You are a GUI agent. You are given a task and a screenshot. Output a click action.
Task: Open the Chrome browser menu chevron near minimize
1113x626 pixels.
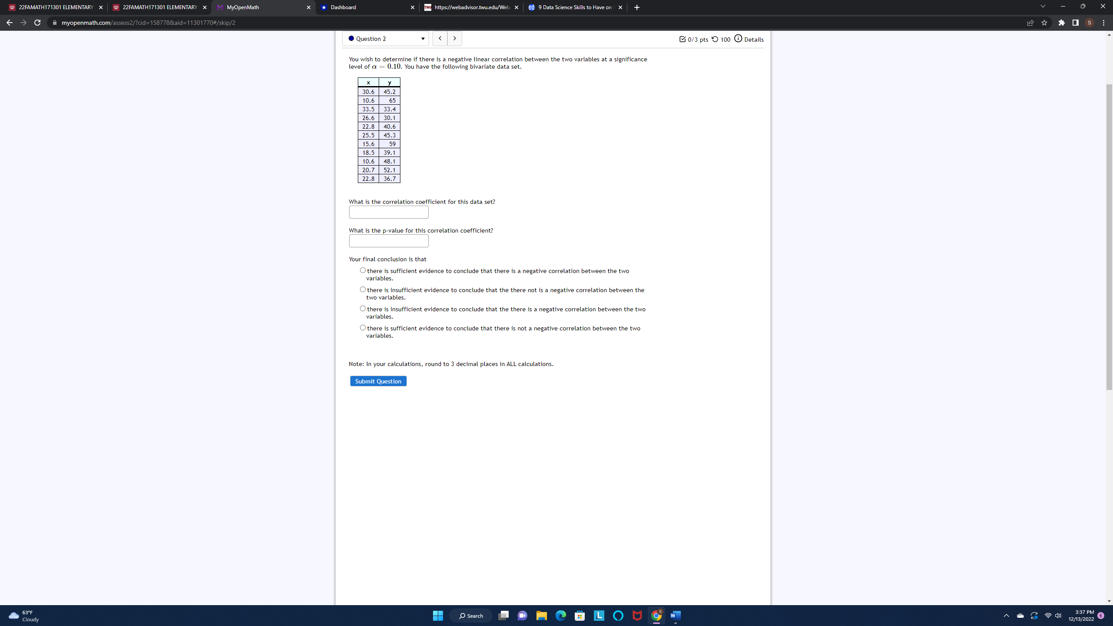click(1042, 7)
